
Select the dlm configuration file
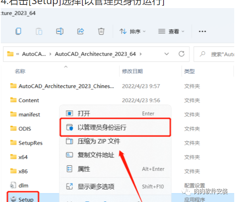click(23, 185)
